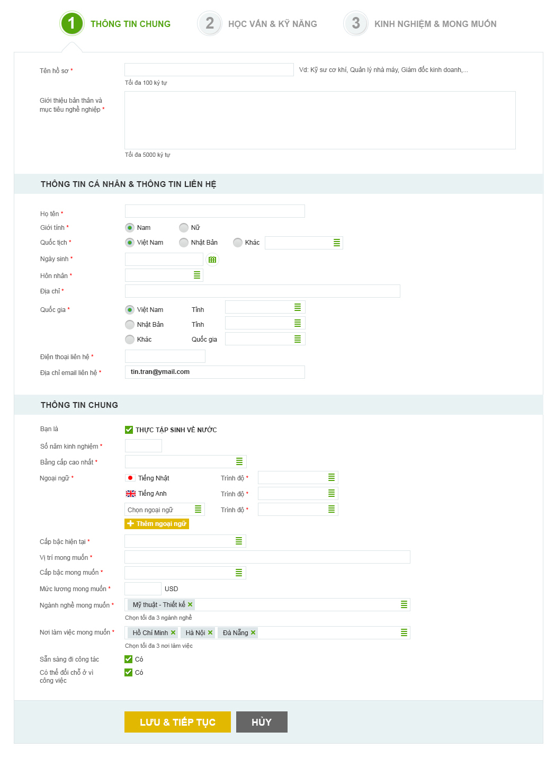Select Nữ gender radio button
The width and height of the screenshot is (555, 758).
click(184, 228)
